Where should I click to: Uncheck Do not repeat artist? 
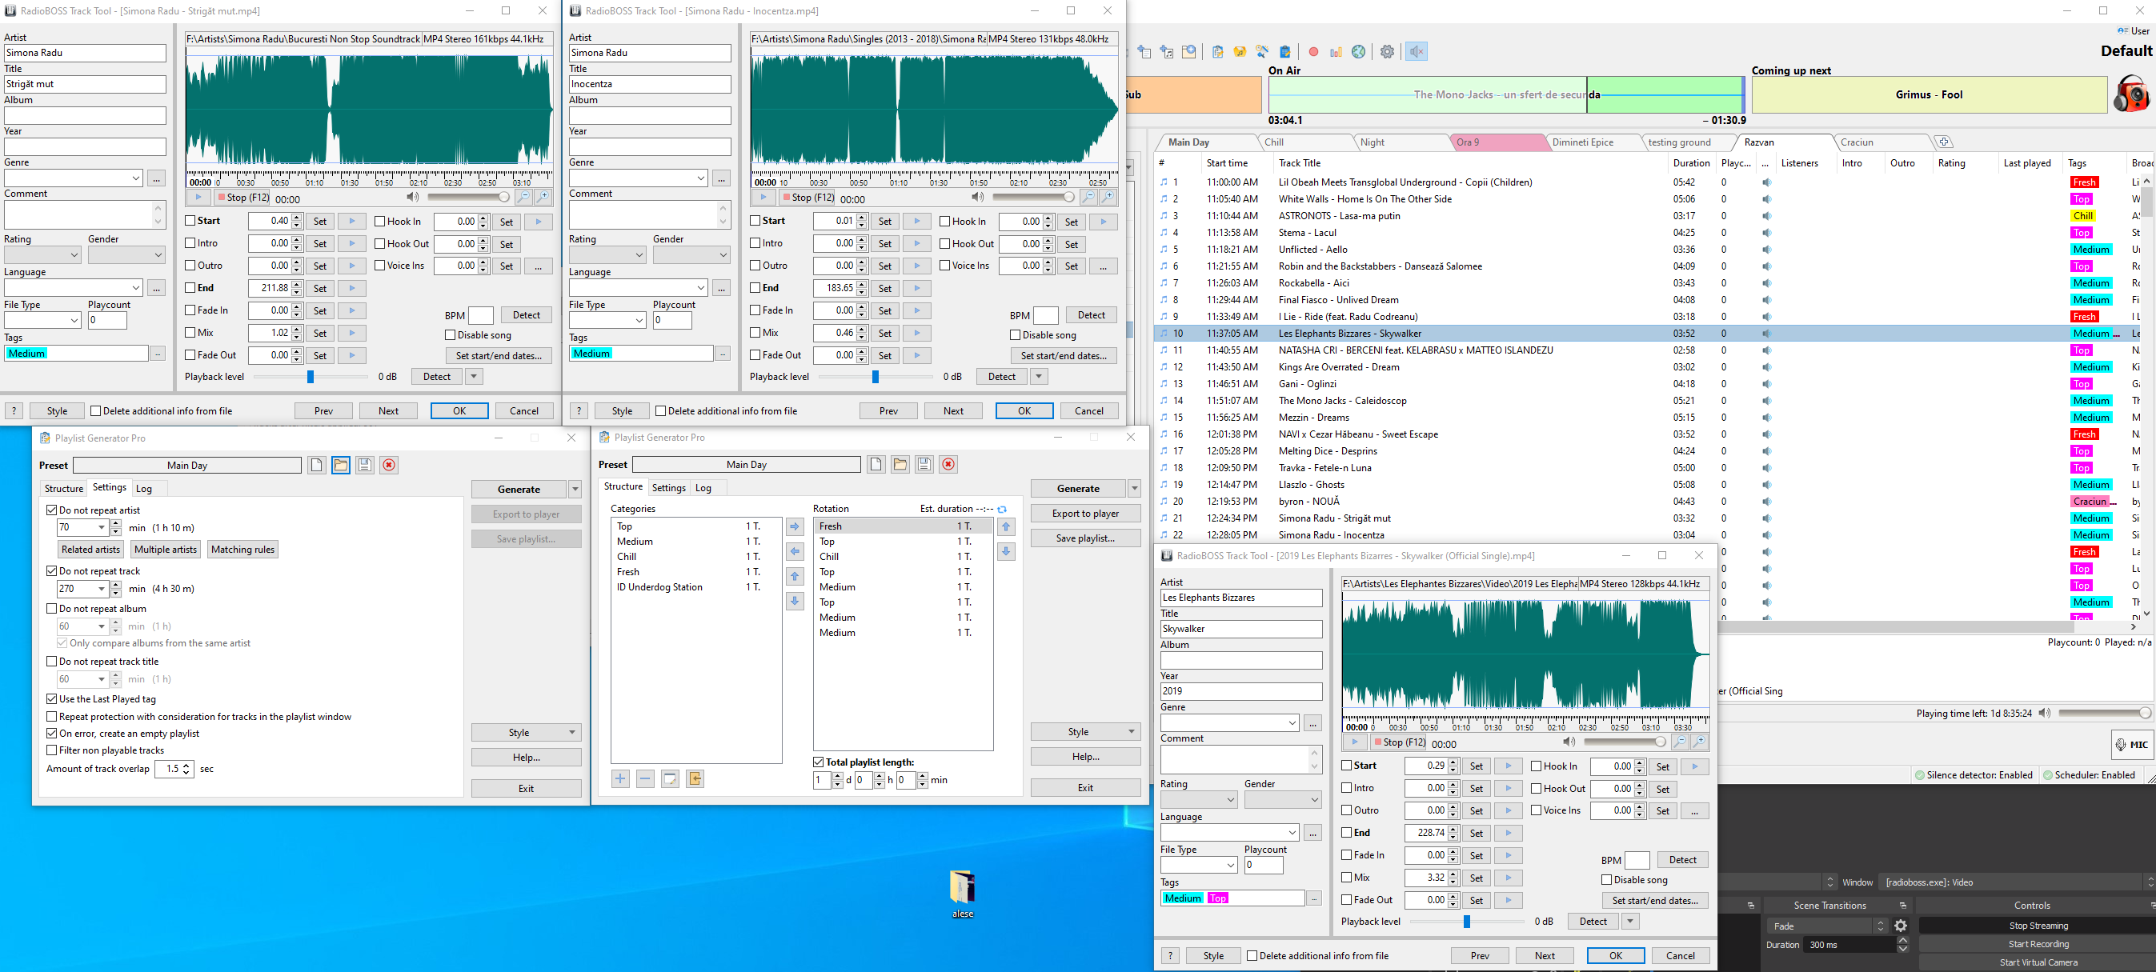[x=52, y=510]
